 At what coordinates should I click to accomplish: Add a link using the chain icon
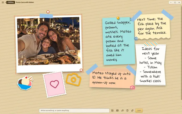point(132,111)
